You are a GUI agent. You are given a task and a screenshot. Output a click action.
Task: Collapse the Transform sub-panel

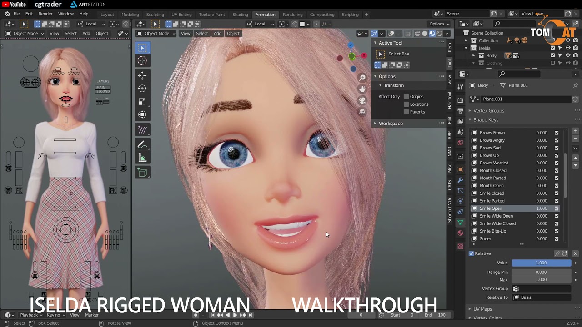coord(393,85)
